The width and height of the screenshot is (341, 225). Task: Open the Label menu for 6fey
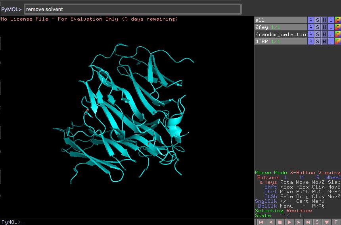[331, 27]
